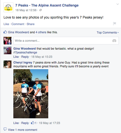The width and height of the screenshot is (121, 133).
Task: Open the cyclists photo in Cheryl's comment
Action: pyautogui.click(x=31, y=94)
